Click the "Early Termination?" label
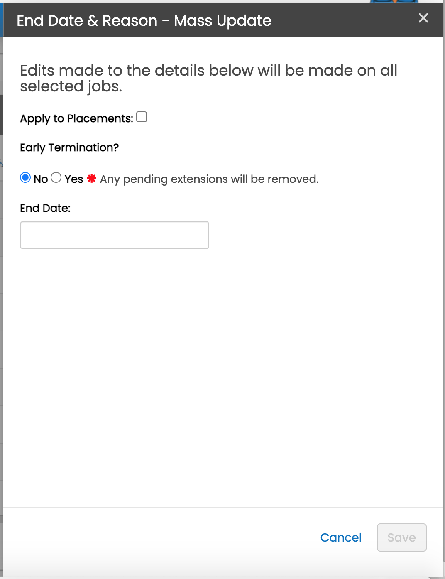The image size is (445, 579). tap(69, 147)
